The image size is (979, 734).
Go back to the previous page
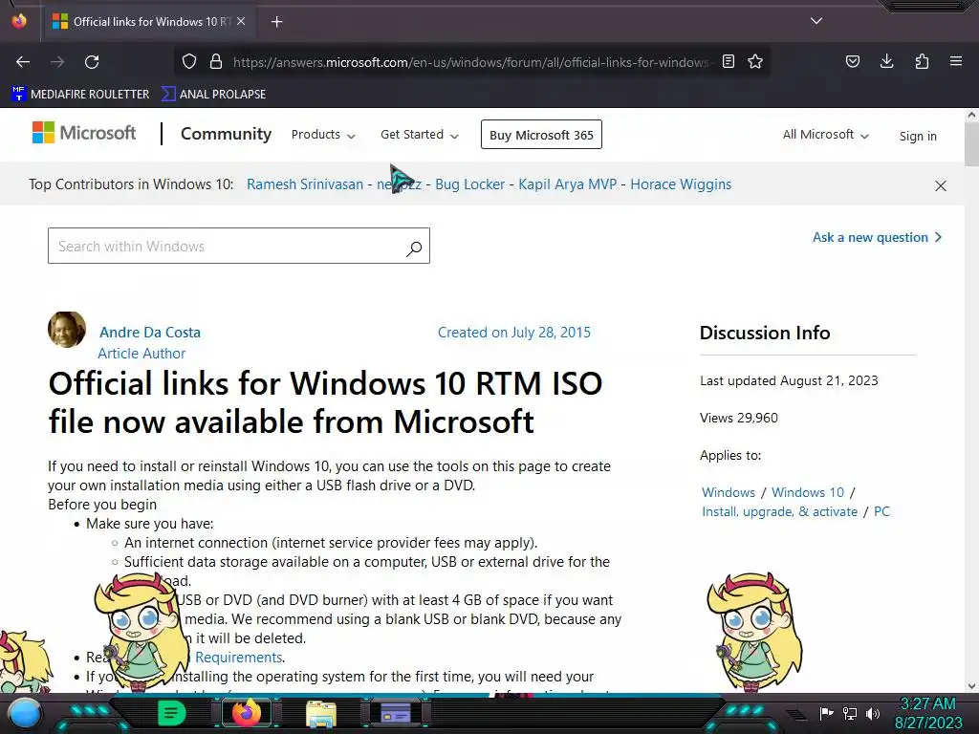(x=23, y=62)
